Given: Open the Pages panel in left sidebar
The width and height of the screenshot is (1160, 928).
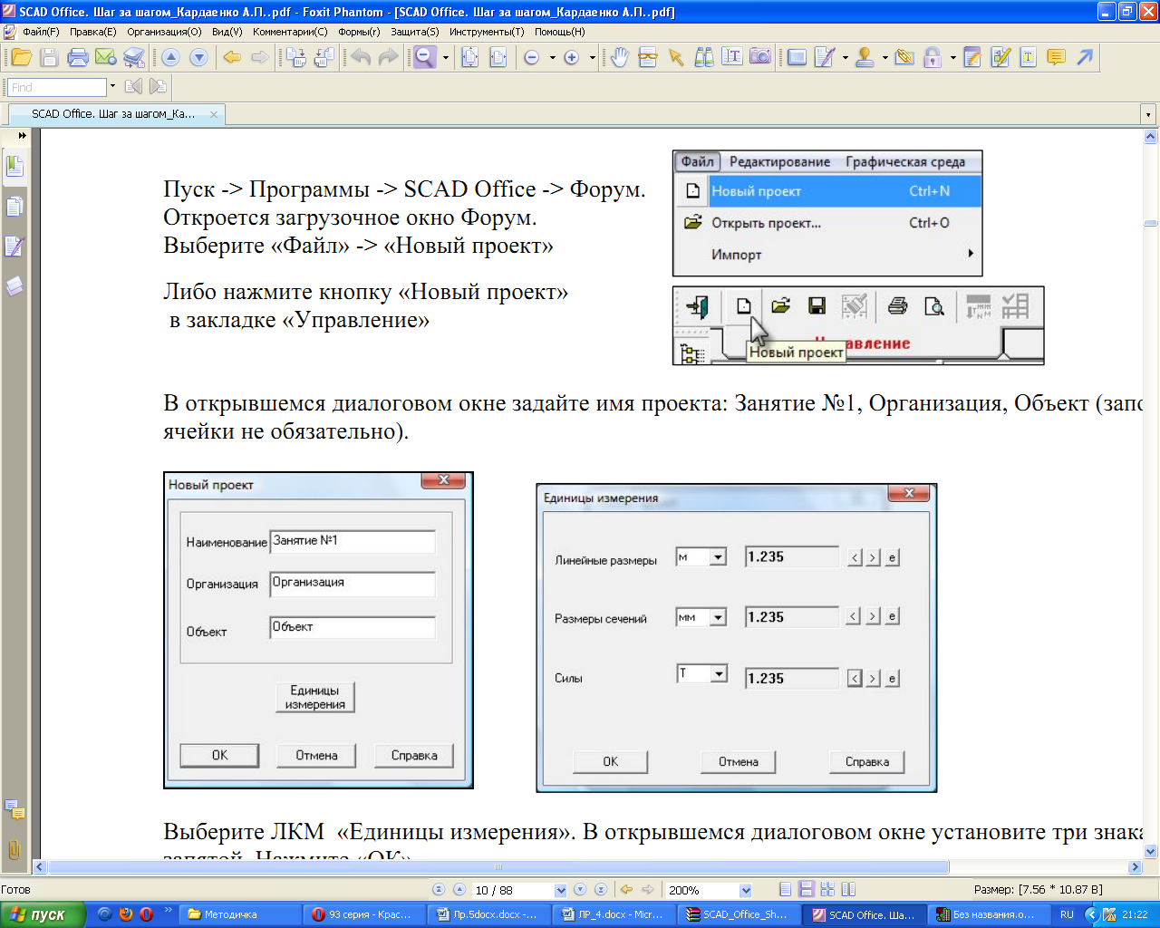Looking at the screenshot, I should tap(14, 207).
